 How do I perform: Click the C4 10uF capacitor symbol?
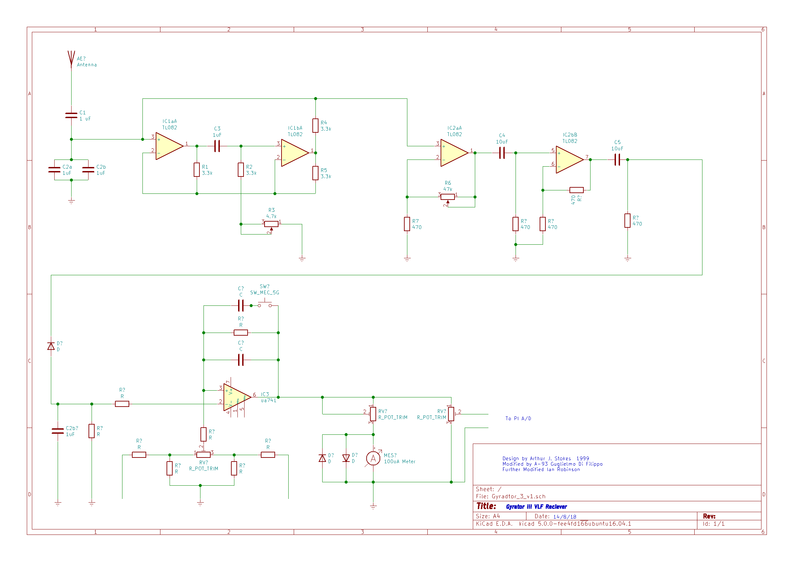502,153
